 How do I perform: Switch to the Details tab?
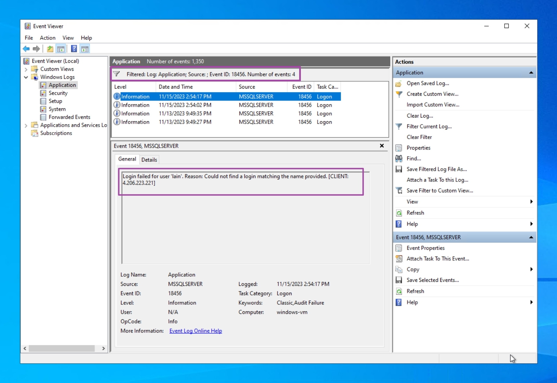pos(149,160)
